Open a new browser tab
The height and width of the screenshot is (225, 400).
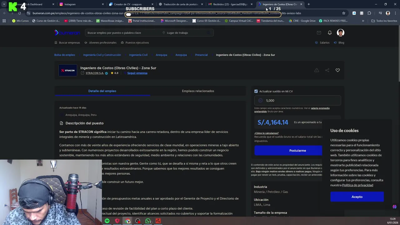coord(308,4)
